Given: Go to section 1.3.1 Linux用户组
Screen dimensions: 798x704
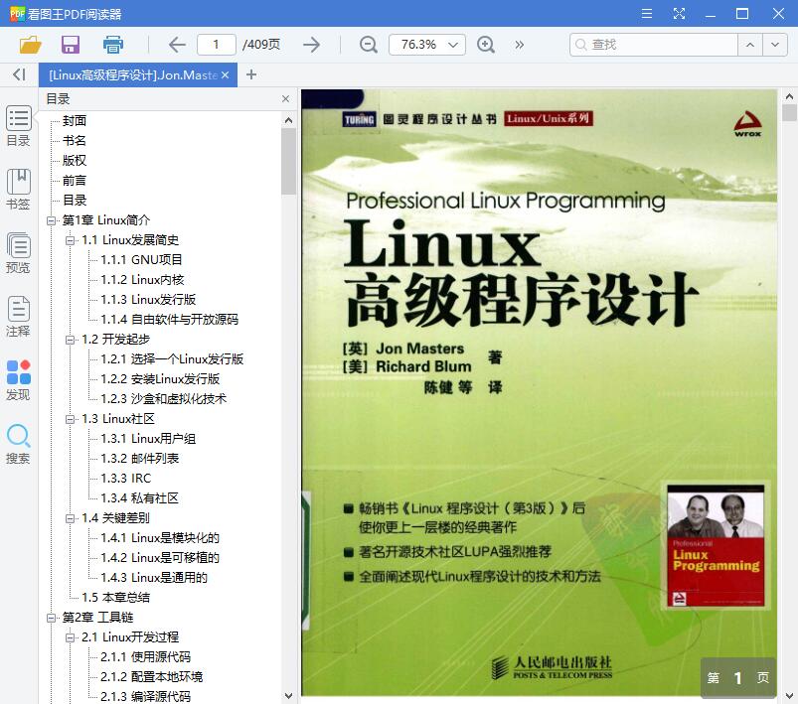Looking at the screenshot, I should (148, 439).
